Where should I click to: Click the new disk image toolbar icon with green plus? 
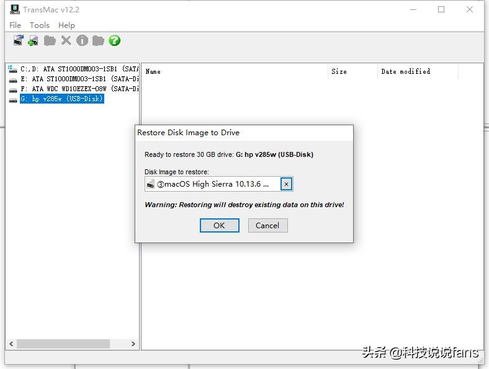click(33, 40)
